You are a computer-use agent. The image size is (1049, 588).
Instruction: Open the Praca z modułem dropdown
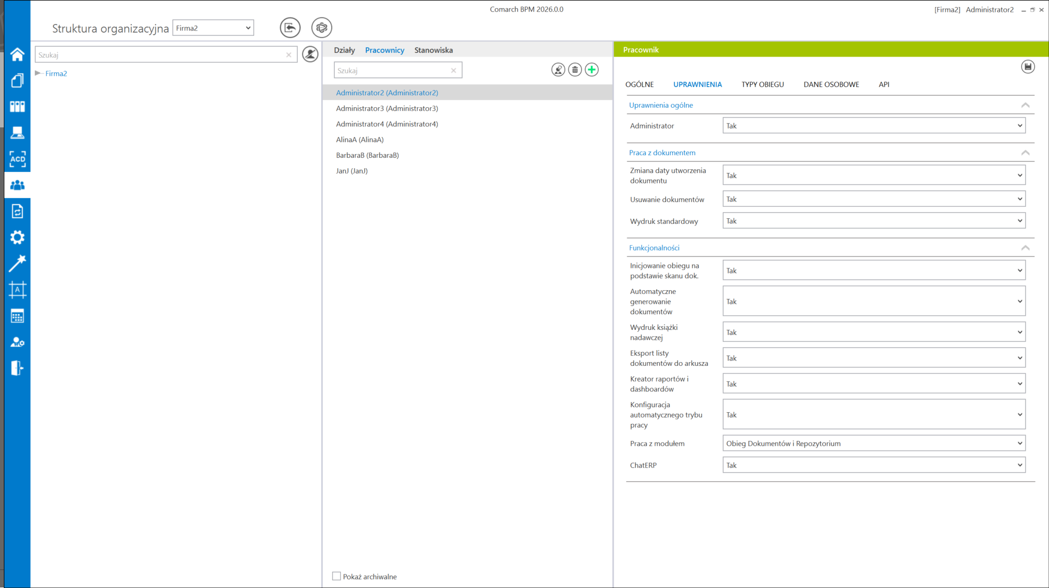tap(874, 443)
